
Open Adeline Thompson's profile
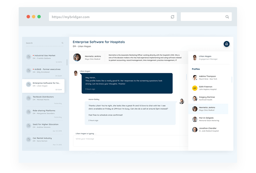[x=208, y=78]
